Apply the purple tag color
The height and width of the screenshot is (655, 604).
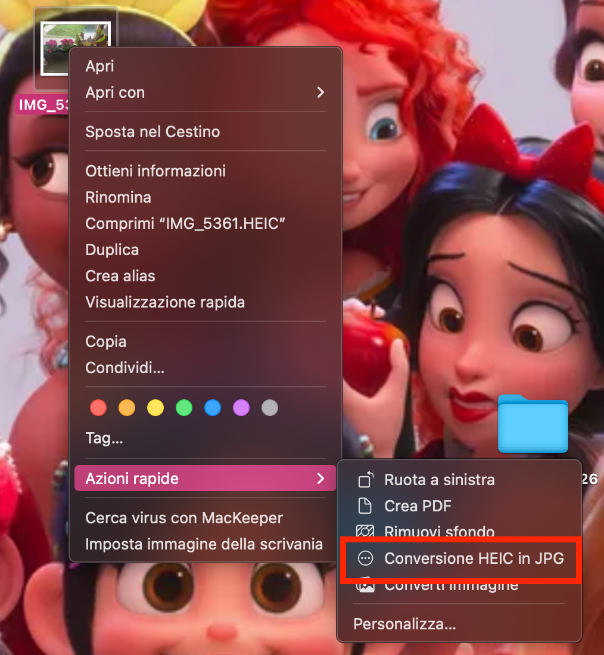pyautogui.click(x=241, y=408)
